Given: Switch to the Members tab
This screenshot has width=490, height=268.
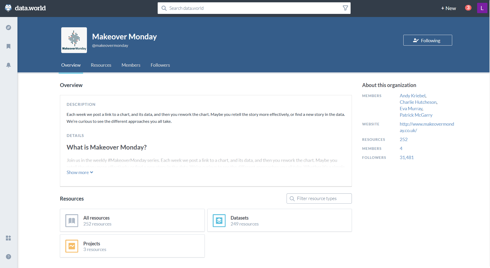Looking at the screenshot, I should tap(131, 65).
